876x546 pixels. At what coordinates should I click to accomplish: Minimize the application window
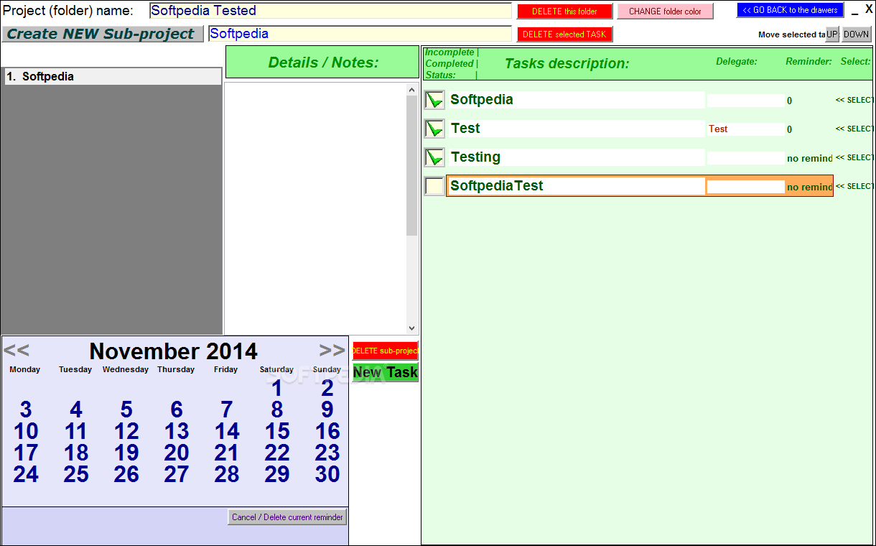coord(855,11)
